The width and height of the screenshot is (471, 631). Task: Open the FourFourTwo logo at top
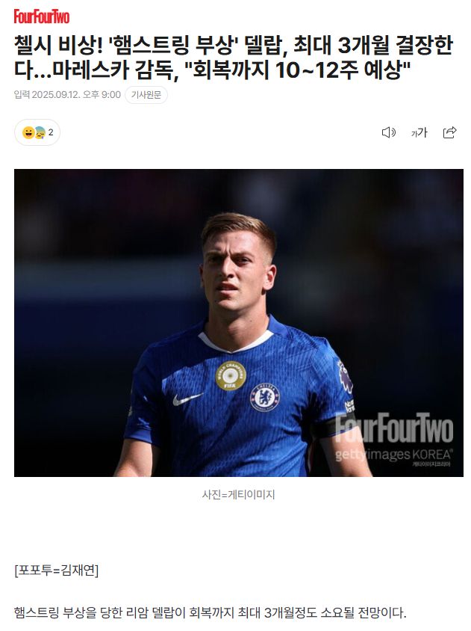(x=41, y=16)
